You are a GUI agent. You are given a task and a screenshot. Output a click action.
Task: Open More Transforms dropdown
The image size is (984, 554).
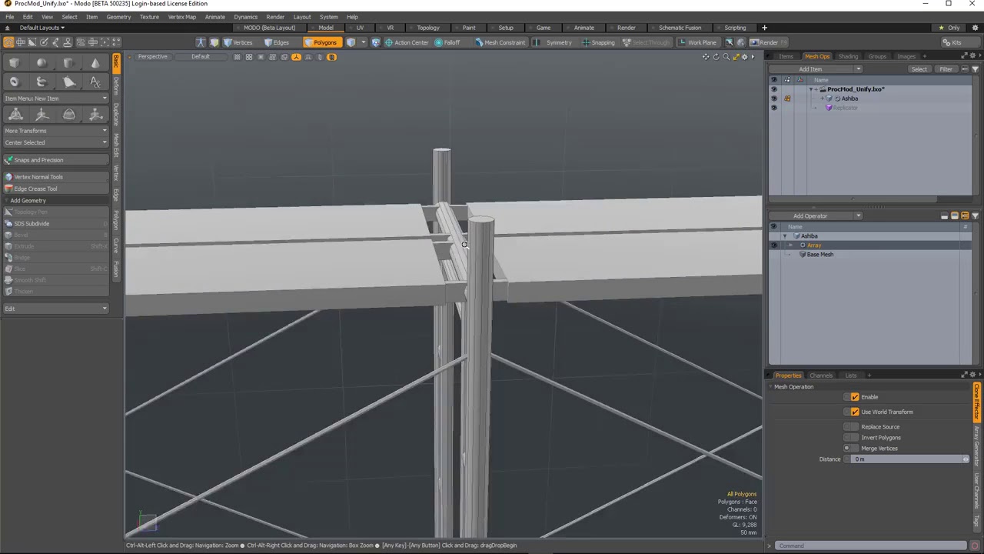55,131
